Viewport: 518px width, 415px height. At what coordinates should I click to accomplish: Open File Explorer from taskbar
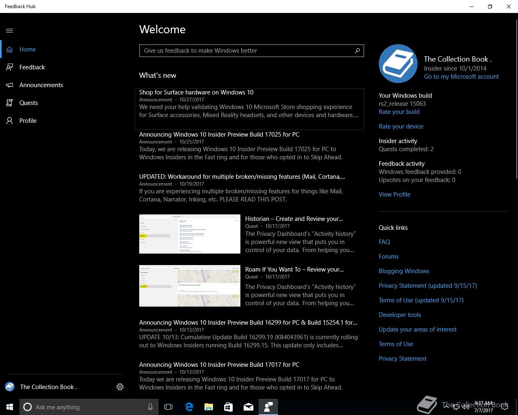208,407
